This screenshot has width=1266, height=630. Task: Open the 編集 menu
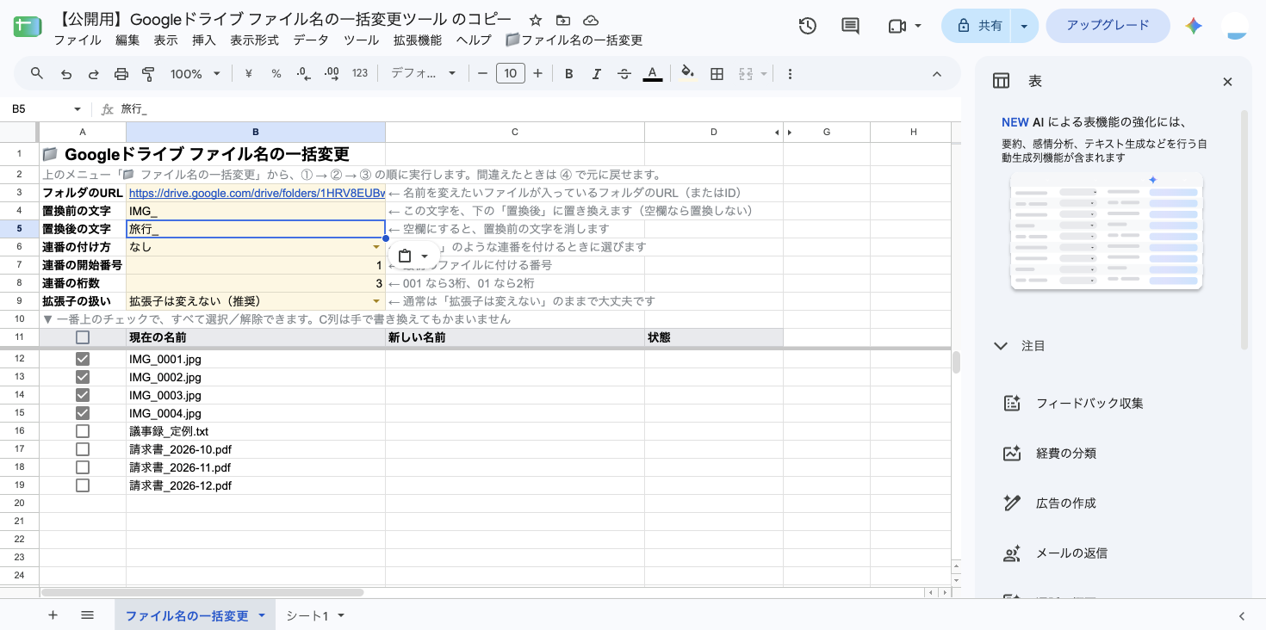(x=127, y=40)
